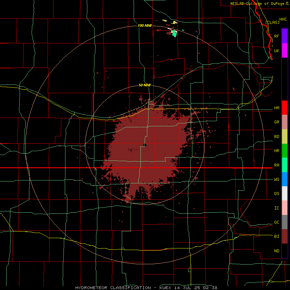Click the red HA legend swatch
This screenshot has height=290, width=290.
(285, 108)
